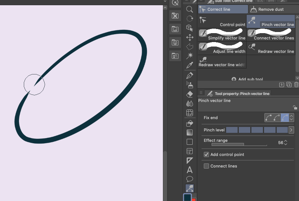
Task: Choose the Control point sub tool
Action: 222,21
